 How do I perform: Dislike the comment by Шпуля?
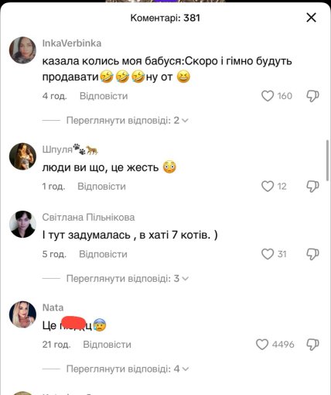[312, 186]
